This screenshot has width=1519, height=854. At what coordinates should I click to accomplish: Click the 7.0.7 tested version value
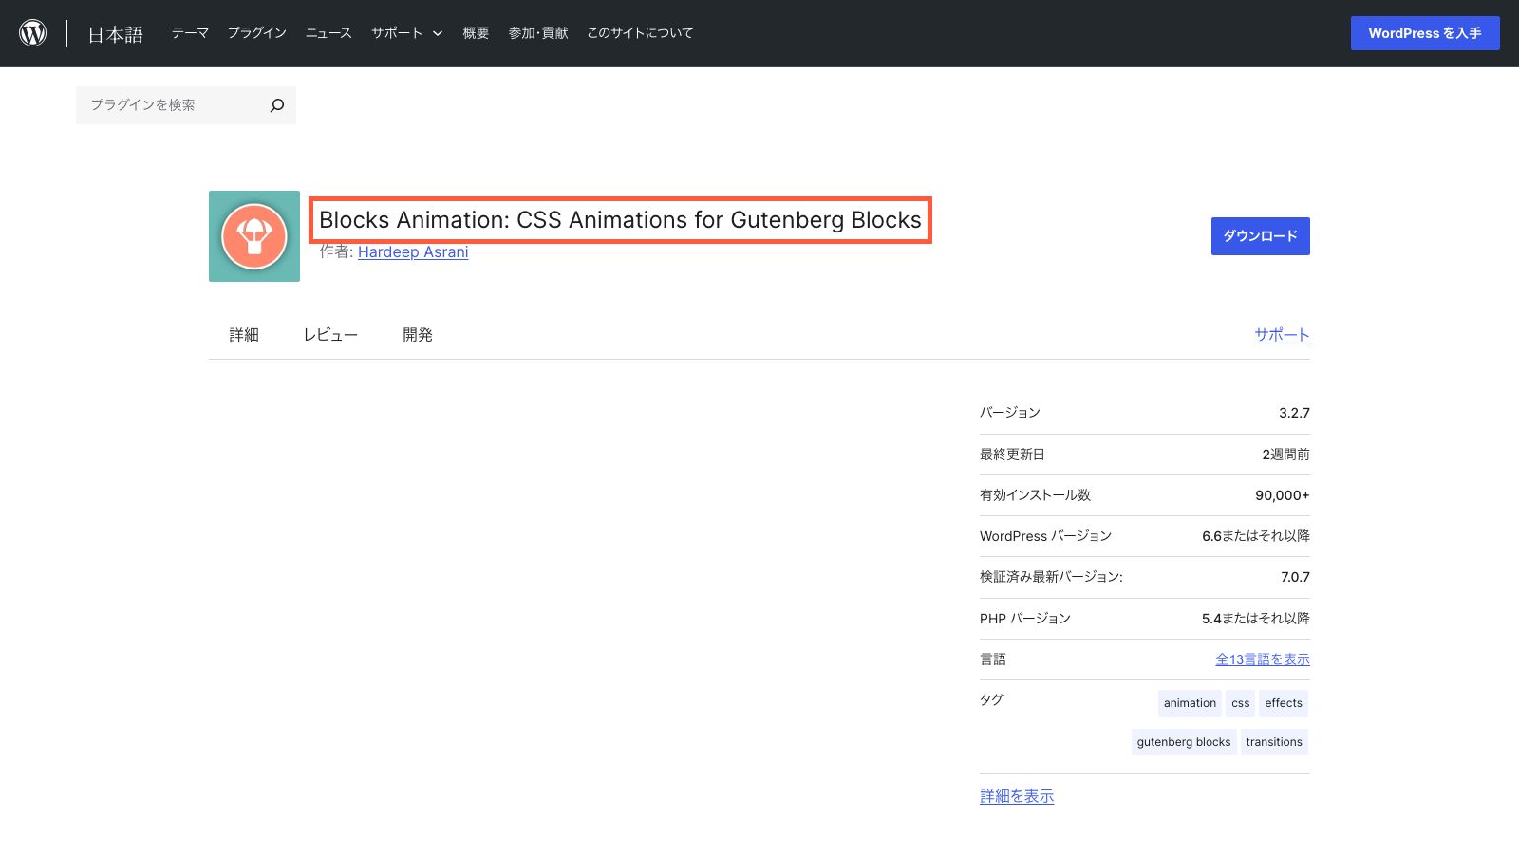1295,577
